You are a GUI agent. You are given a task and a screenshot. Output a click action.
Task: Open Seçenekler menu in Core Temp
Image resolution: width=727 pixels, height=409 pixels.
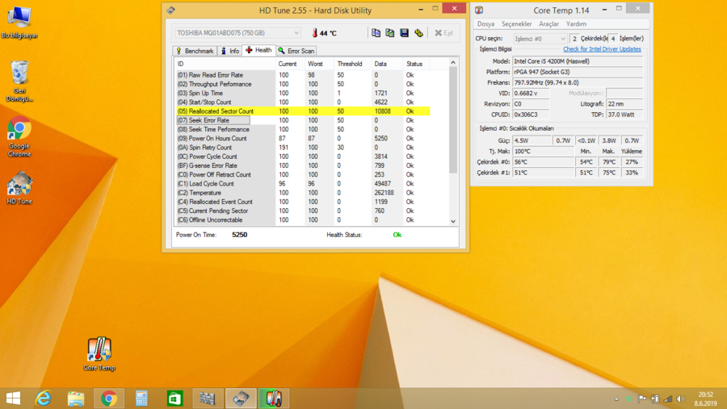point(516,23)
